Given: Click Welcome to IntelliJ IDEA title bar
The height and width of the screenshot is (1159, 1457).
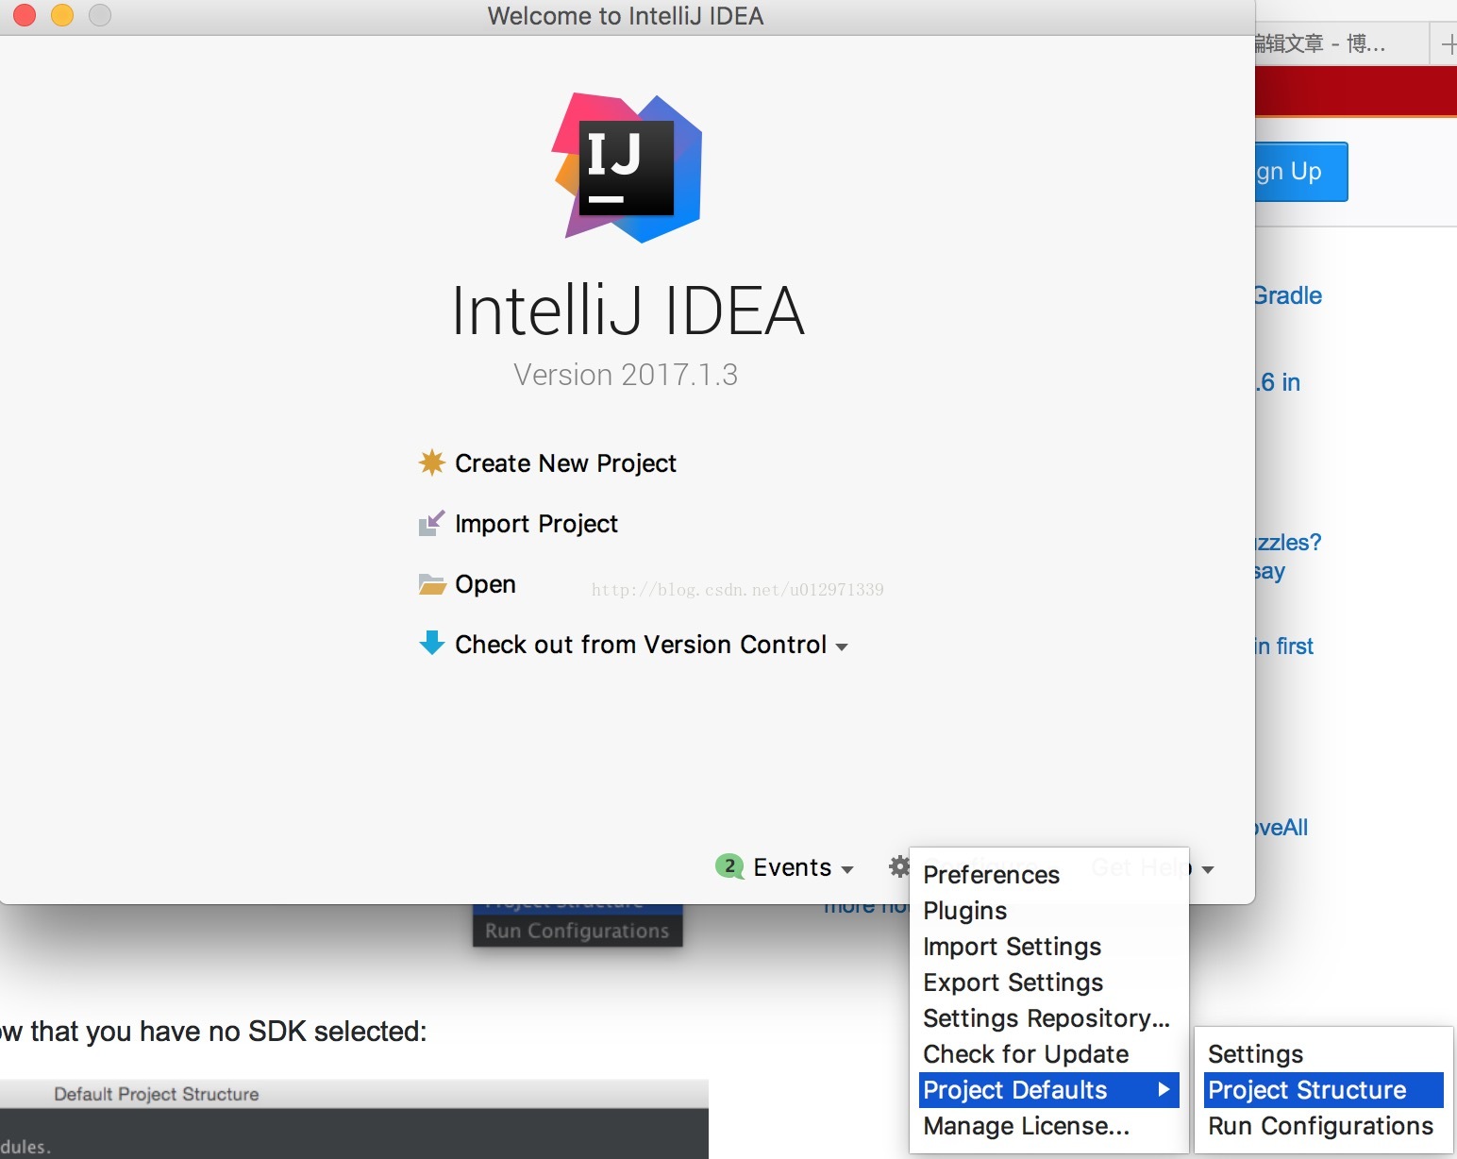Looking at the screenshot, I should (626, 16).
